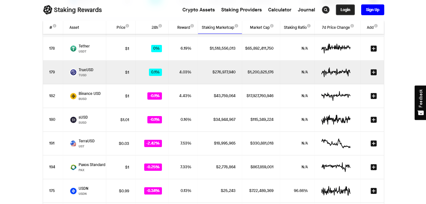Show info icon beside Add column header
Image resolution: width=426 pixels, height=204 pixels.
click(x=376, y=26)
